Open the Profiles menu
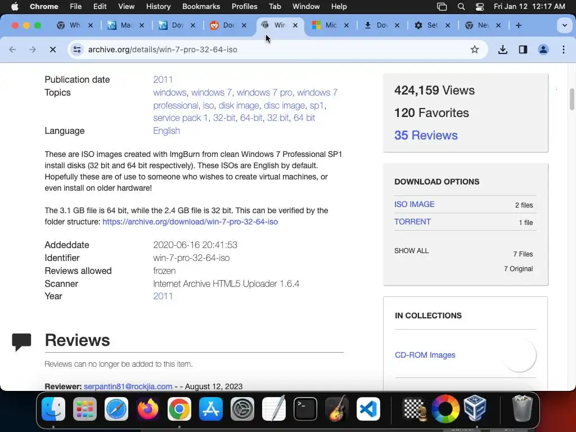576x432 pixels. (x=244, y=6)
